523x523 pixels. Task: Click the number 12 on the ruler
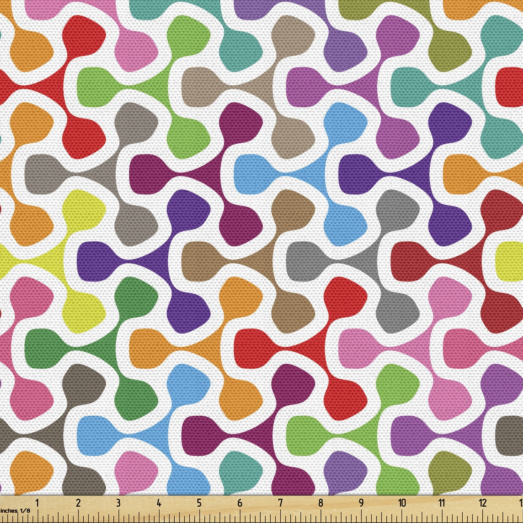point(483,503)
